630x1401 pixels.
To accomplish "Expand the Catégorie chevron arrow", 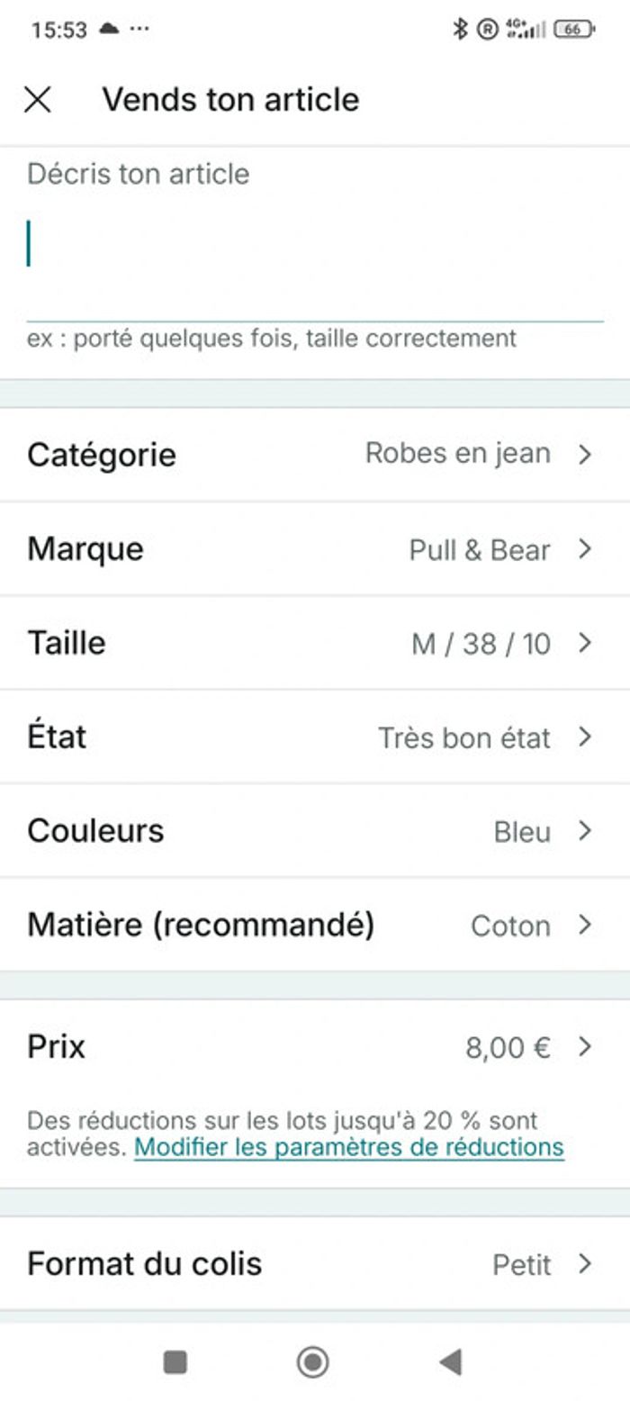I will coord(585,454).
